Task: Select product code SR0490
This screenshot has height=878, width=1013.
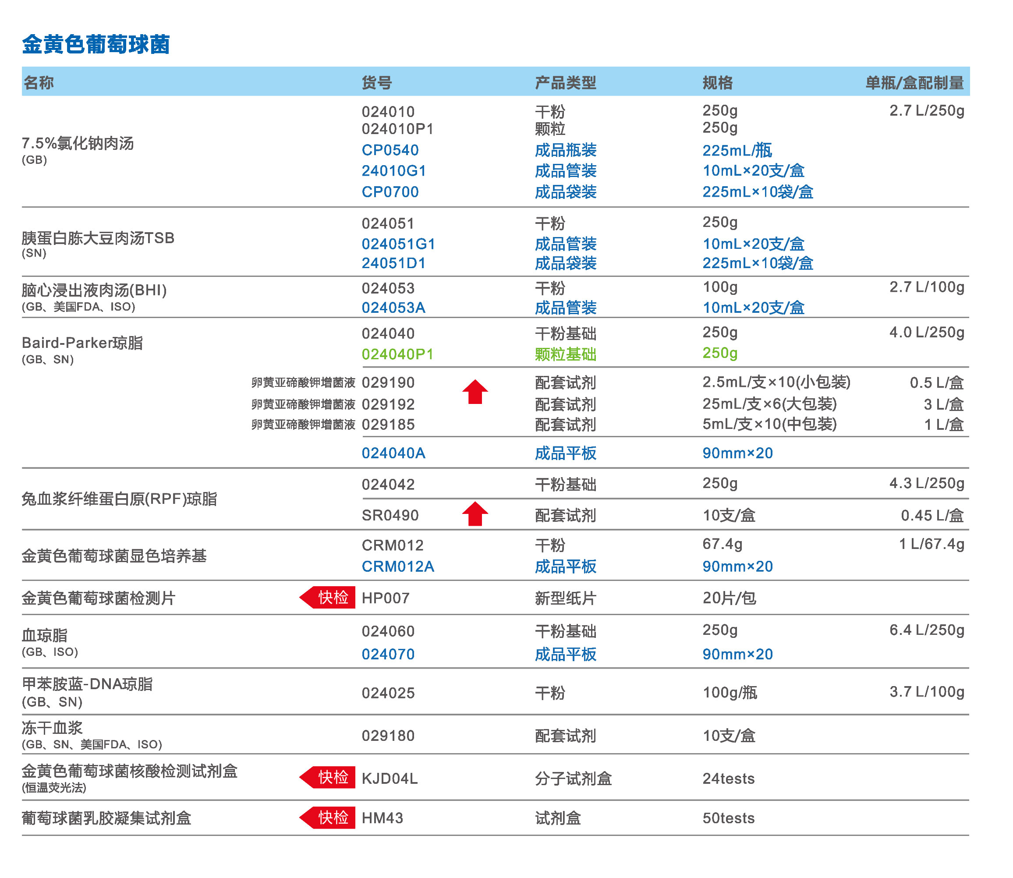Action: [390, 515]
